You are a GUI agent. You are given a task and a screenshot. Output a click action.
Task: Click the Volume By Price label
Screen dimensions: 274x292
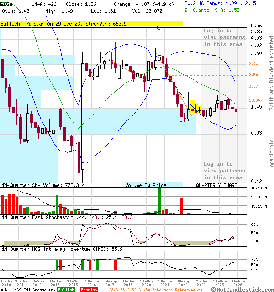(146, 186)
